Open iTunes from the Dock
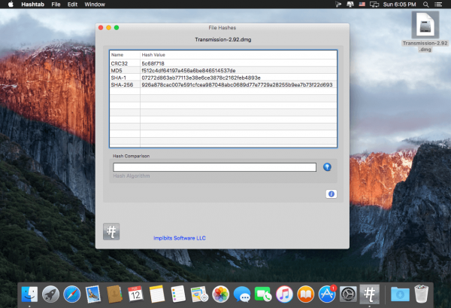The image size is (451, 308). click(x=284, y=294)
